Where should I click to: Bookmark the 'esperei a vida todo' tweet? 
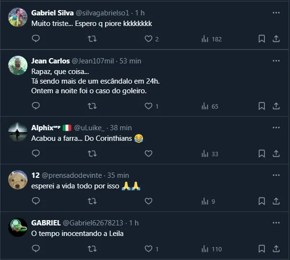click(x=261, y=201)
